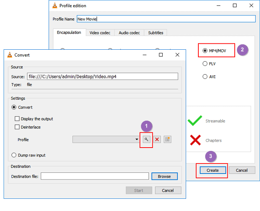Minimize the Convert dialog
260x211 pixels.
144,55
